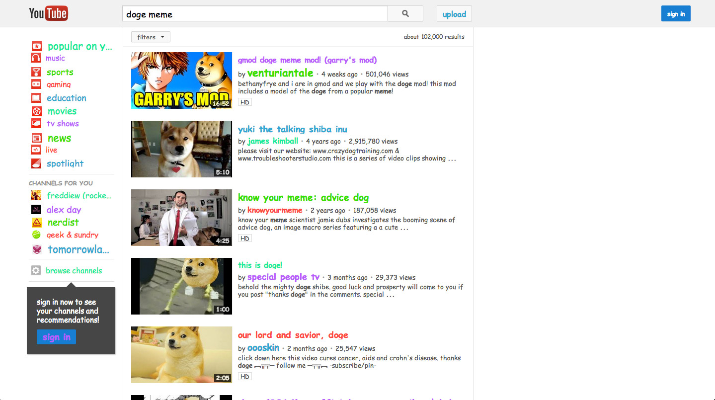Open the tv shows category
The height and width of the screenshot is (400, 715).
click(63, 124)
